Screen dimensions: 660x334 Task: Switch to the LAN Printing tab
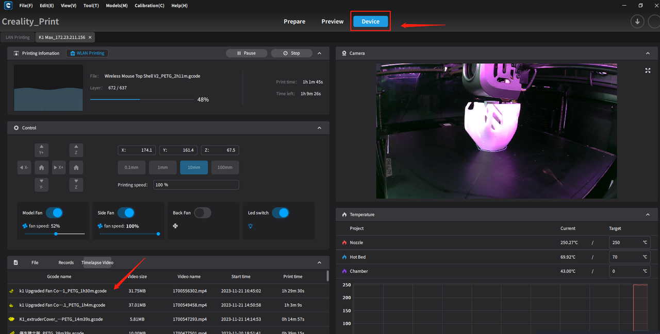point(18,38)
